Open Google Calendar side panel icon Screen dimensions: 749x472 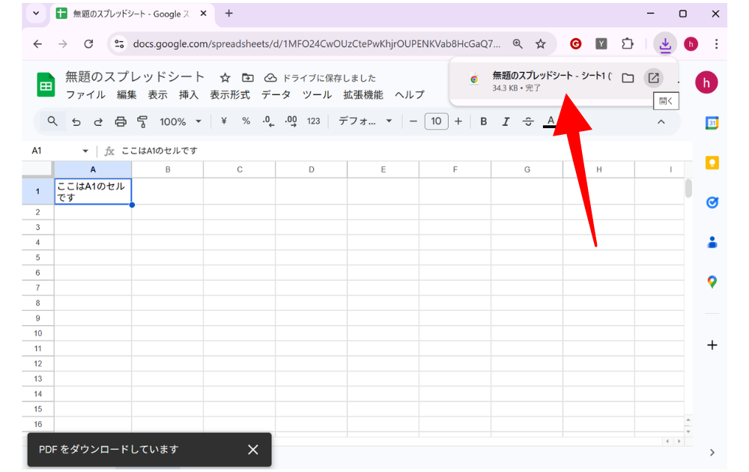[712, 124]
